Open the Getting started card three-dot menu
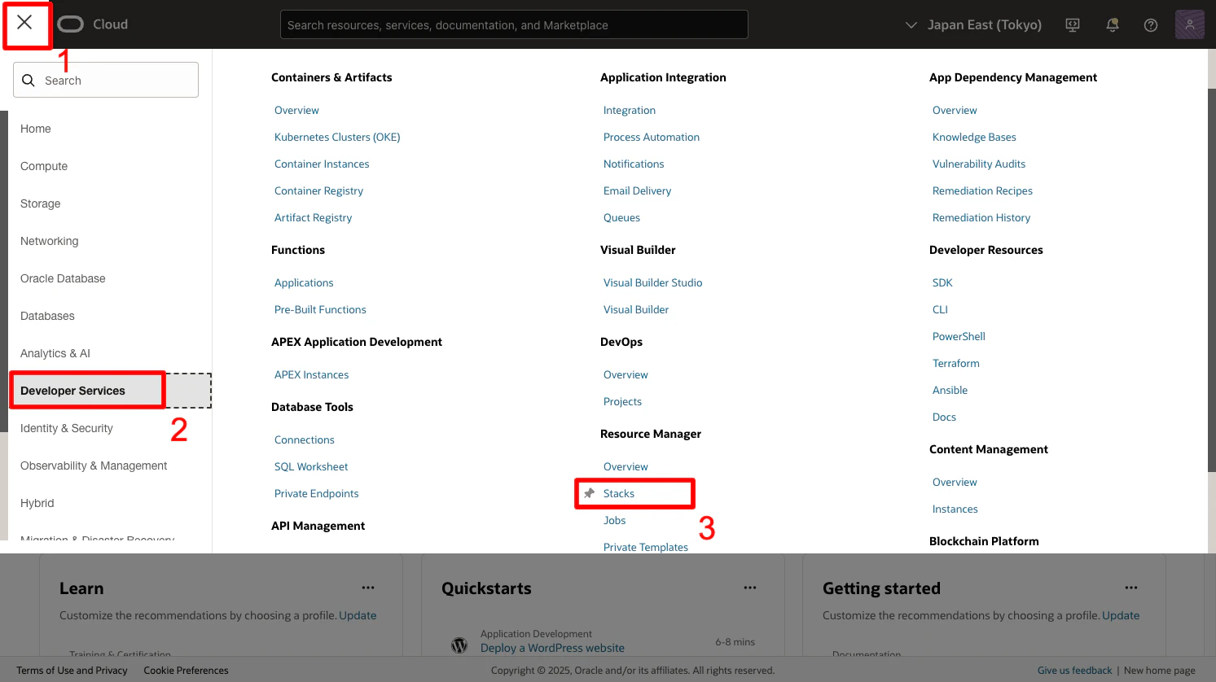This screenshot has height=682, width=1216. pos(1131,588)
